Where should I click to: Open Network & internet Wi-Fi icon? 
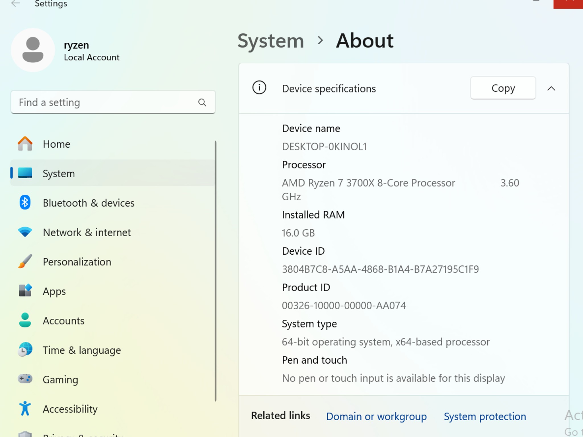pos(25,232)
